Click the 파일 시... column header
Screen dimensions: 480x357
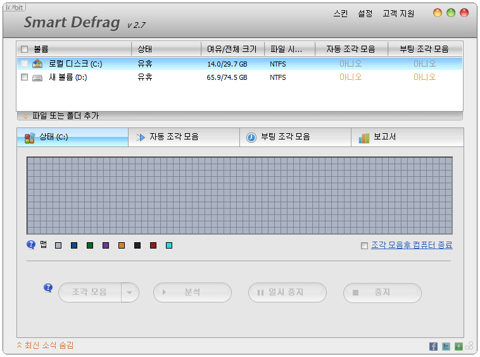click(289, 49)
